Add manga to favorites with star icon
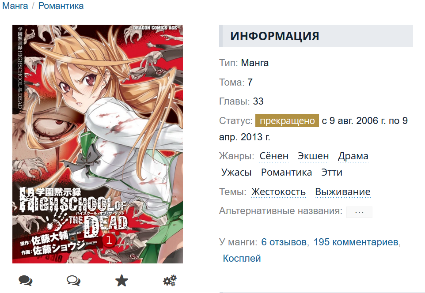 121,281
